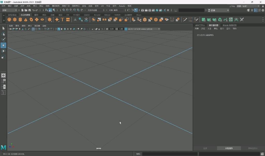Open the 建模 menu set dropdown
Screen dimensions: 265x156
pyautogui.click(x=10, y=10)
